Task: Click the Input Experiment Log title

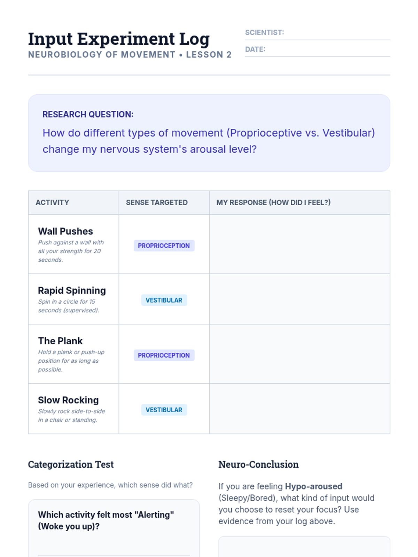Action: point(119,39)
